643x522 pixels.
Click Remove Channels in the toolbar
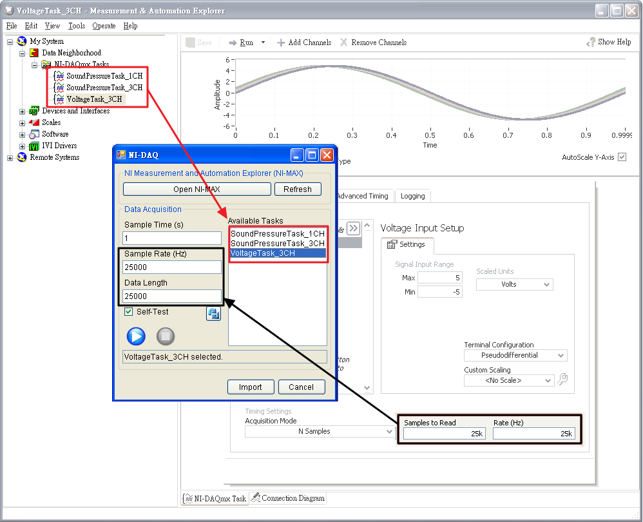(374, 43)
